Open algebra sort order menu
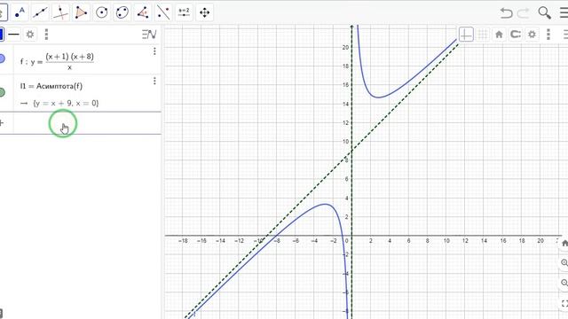Viewport: 568px width, 319px height. (149, 35)
